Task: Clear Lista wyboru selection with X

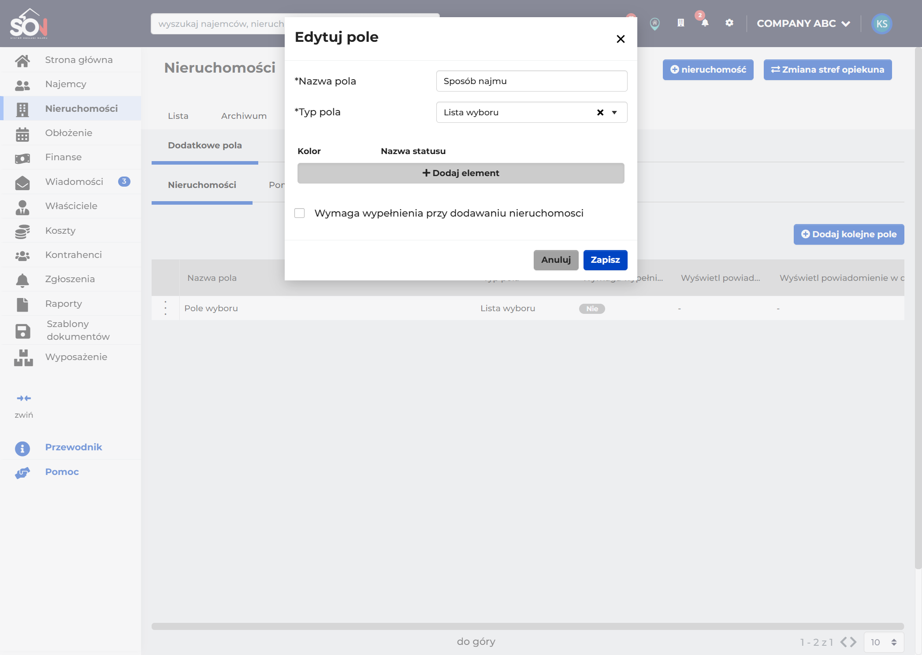Action: tap(600, 113)
